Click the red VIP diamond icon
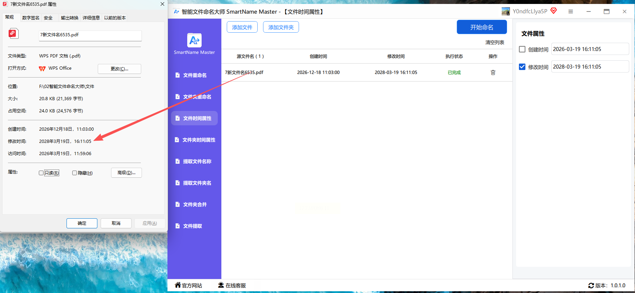This screenshot has width=635, height=293. 554,11
